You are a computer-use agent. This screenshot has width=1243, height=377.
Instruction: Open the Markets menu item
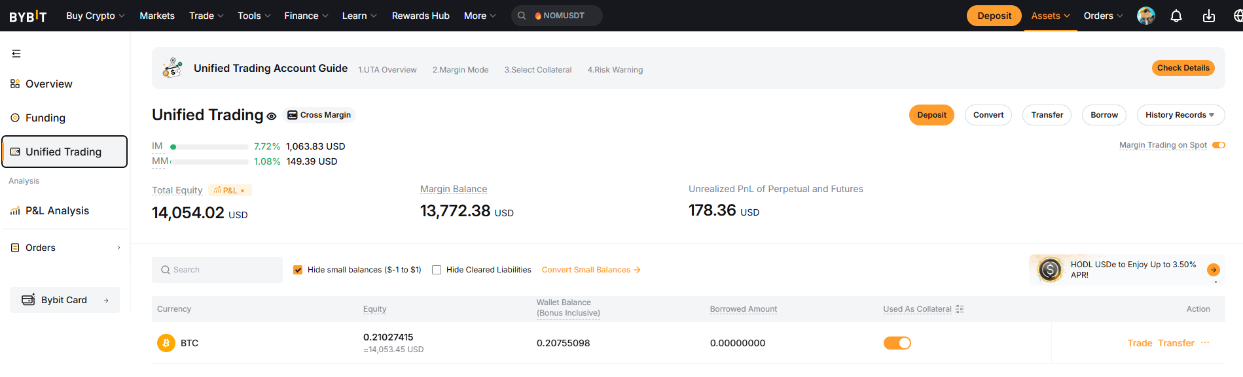click(x=157, y=16)
